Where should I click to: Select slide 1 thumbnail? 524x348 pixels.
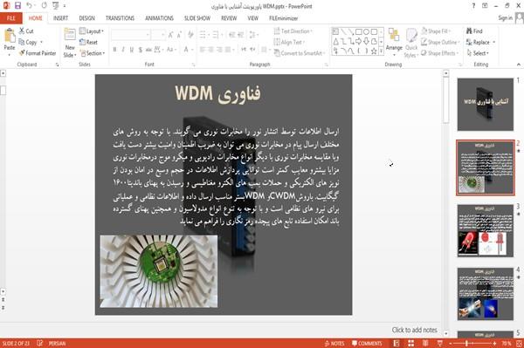486,105
